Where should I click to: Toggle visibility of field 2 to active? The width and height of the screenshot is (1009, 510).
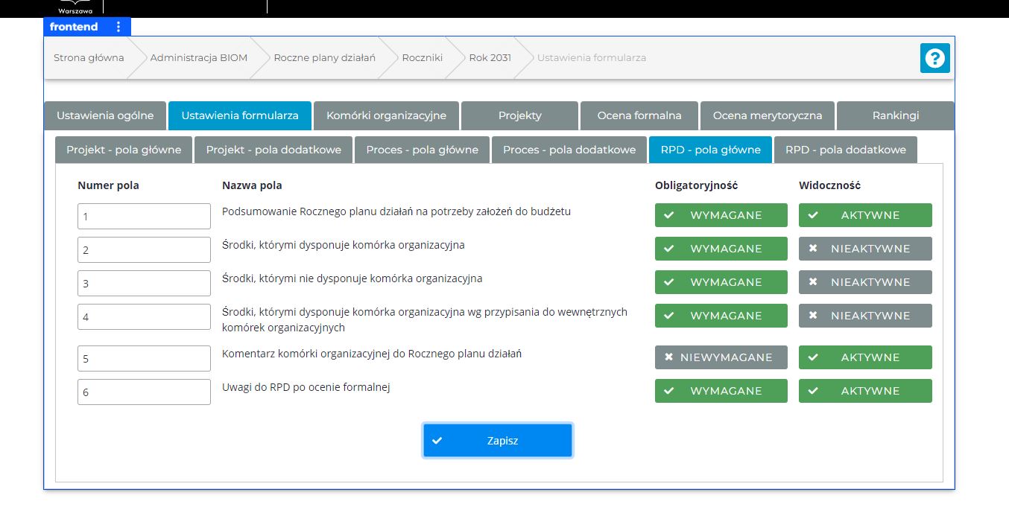click(864, 249)
